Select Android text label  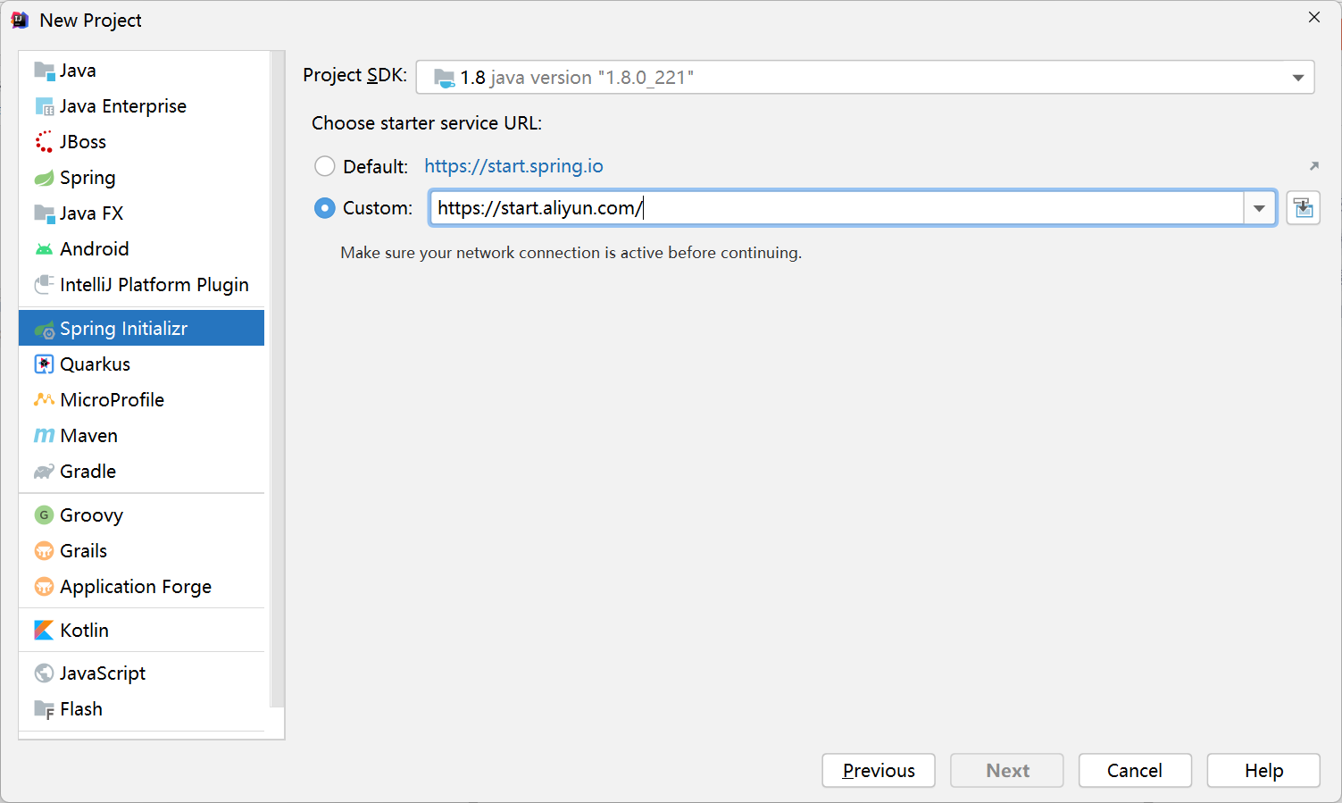(x=95, y=249)
